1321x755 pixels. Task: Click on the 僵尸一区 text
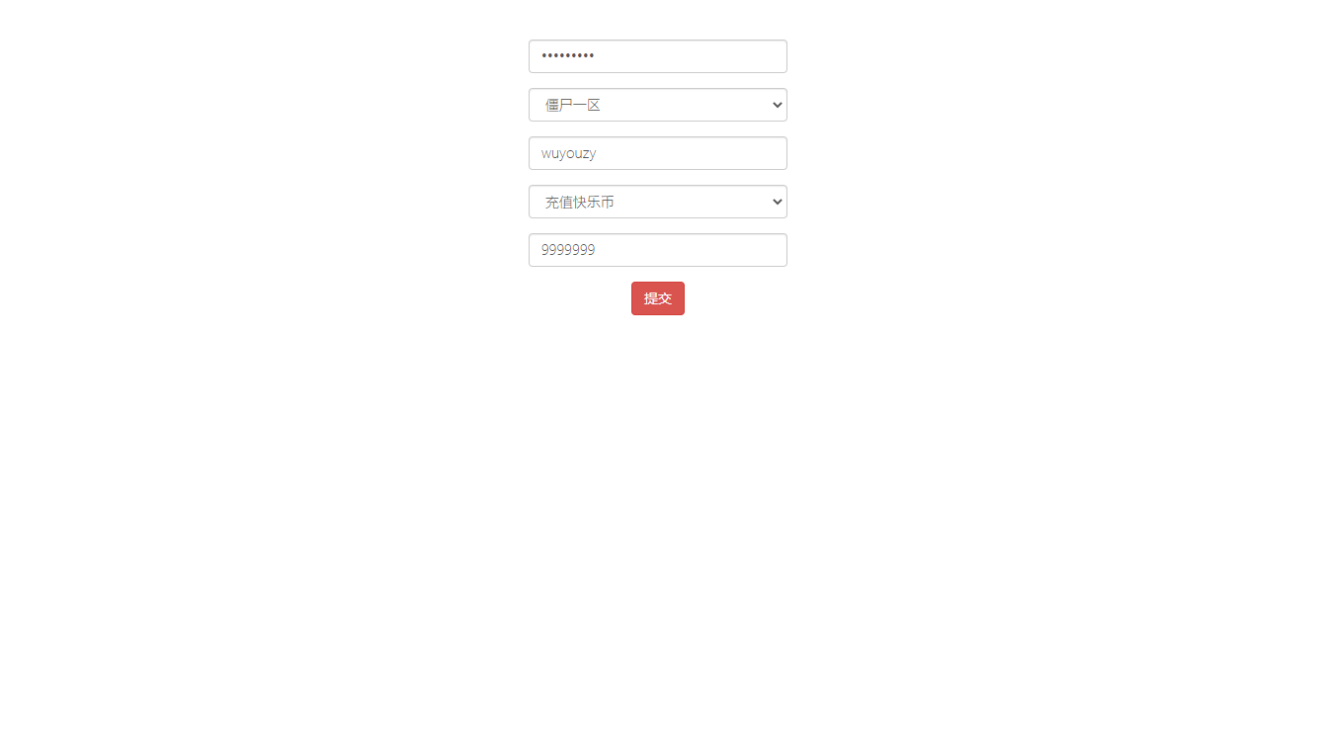point(573,105)
